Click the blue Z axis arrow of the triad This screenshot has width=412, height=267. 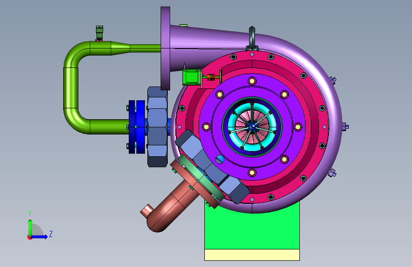pos(39,237)
